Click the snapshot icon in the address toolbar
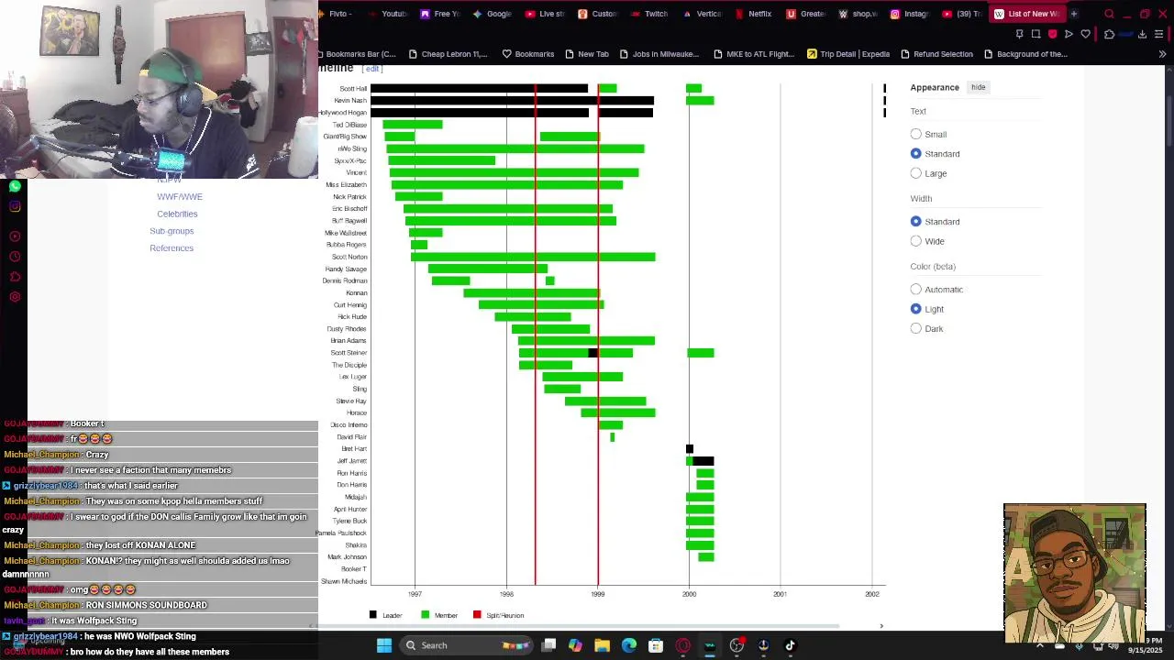This screenshot has height=660, width=1174. coord(1036,34)
